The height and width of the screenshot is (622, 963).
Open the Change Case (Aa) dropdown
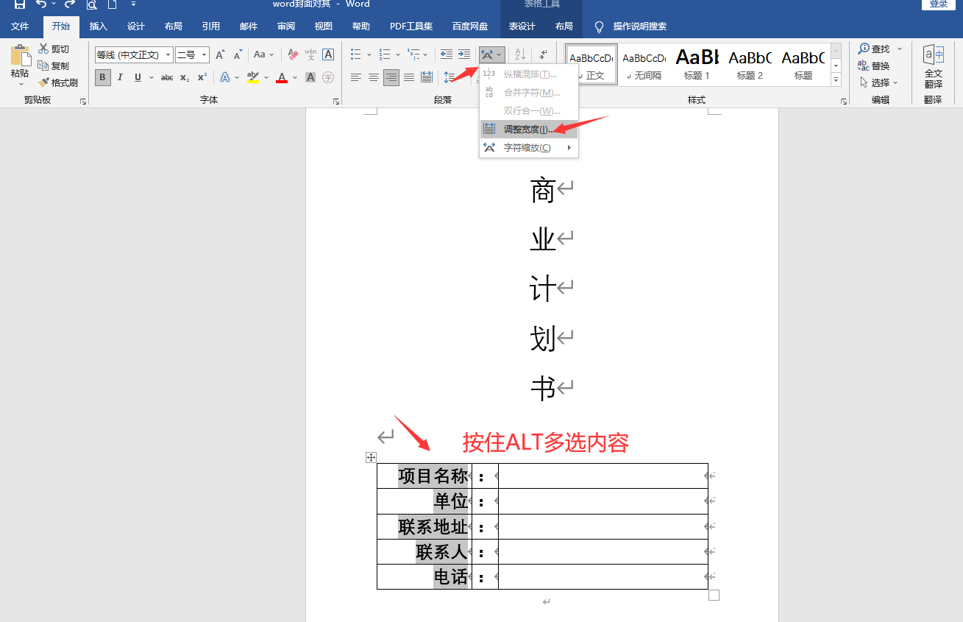click(263, 54)
